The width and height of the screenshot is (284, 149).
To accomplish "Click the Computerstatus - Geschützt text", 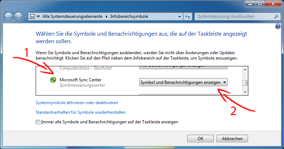I will click(x=86, y=68).
